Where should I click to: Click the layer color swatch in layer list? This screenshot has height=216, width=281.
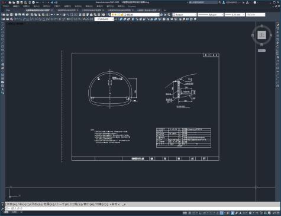pyautogui.click(x=125, y=15)
